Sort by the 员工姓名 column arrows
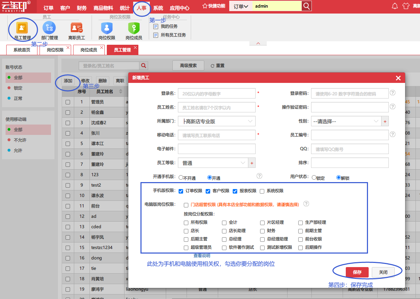The width and height of the screenshot is (420, 299). (x=121, y=92)
